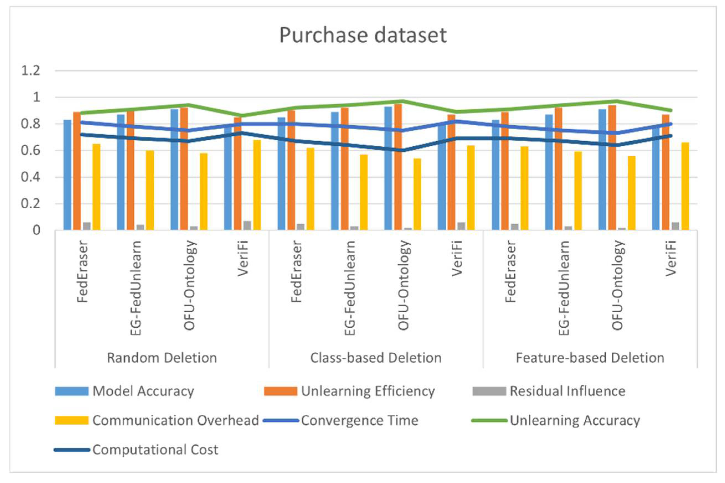Click the 'Purchase dataset' chart title
Viewport: 725px width, 483px height.
[x=363, y=36]
